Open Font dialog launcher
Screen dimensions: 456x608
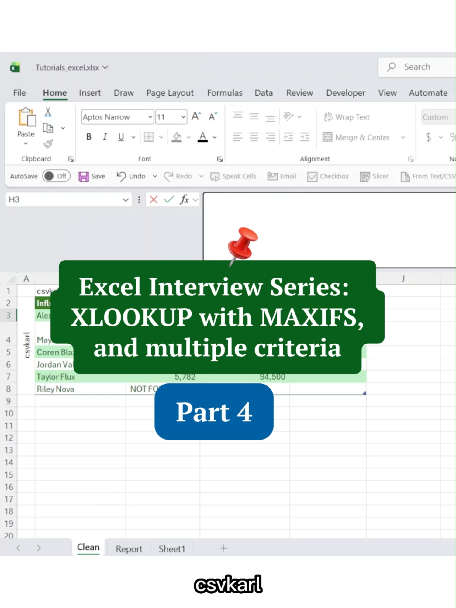tap(220, 159)
